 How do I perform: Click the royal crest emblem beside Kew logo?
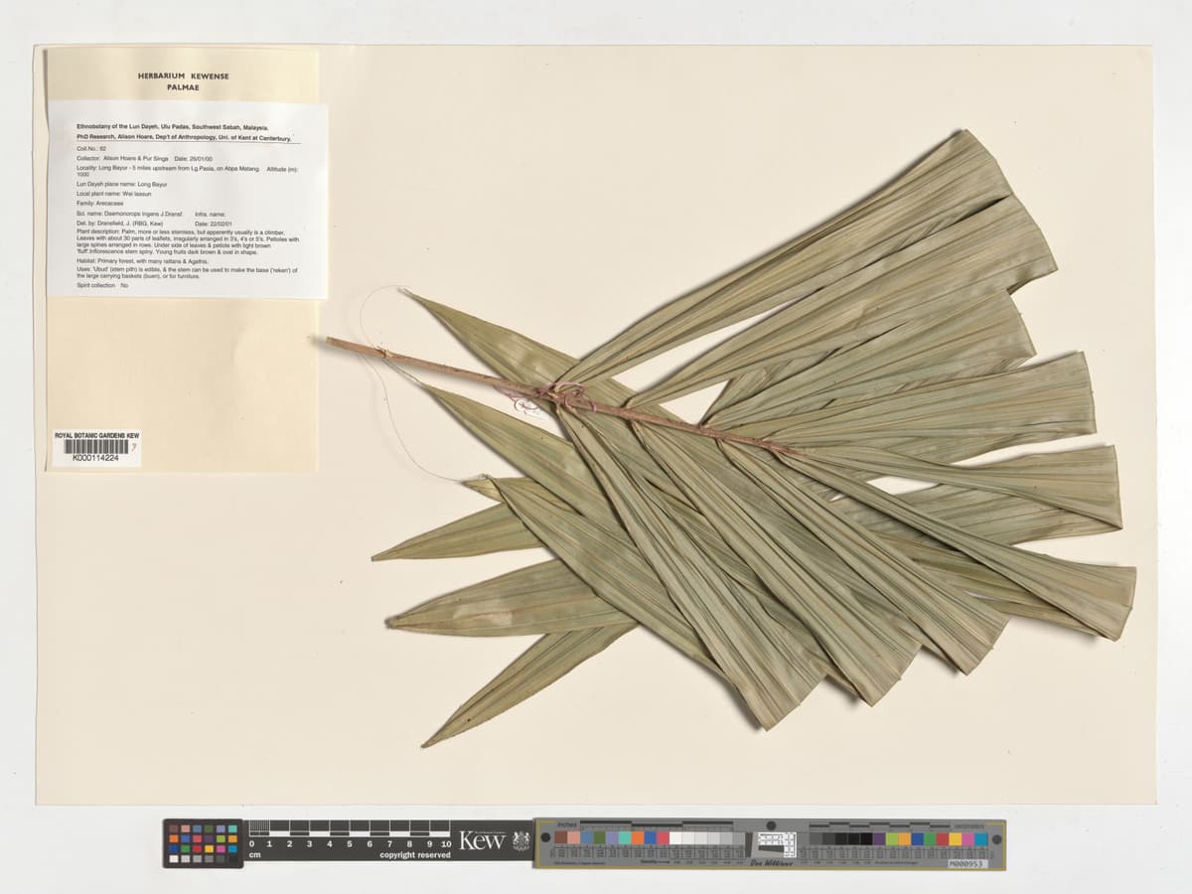point(521,841)
